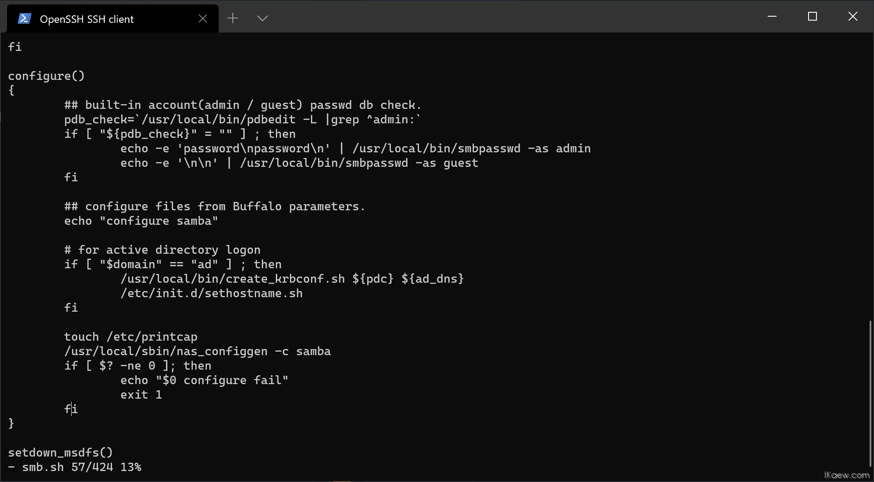Click the 'exit 1' statement
Screen dimensions: 874x482
141,395
